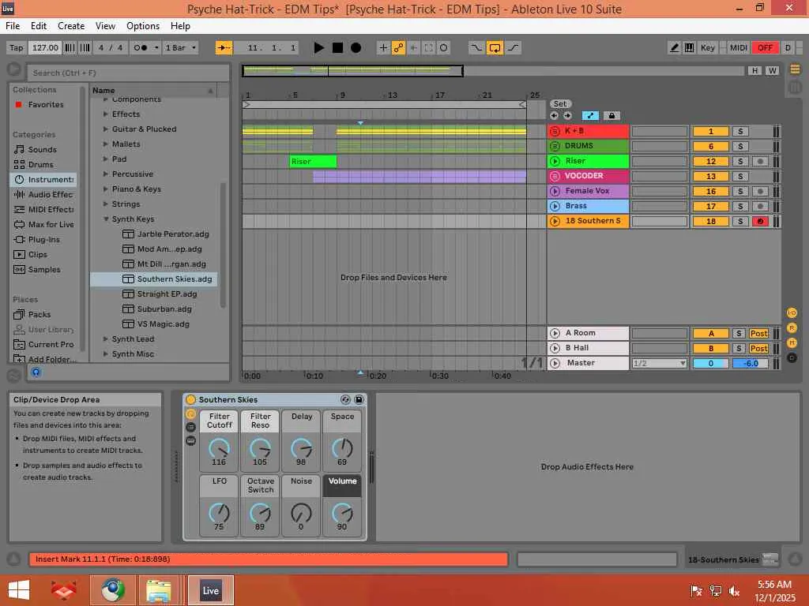Arm the Riser track for recording
The image size is (809, 606).
[x=759, y=161]
